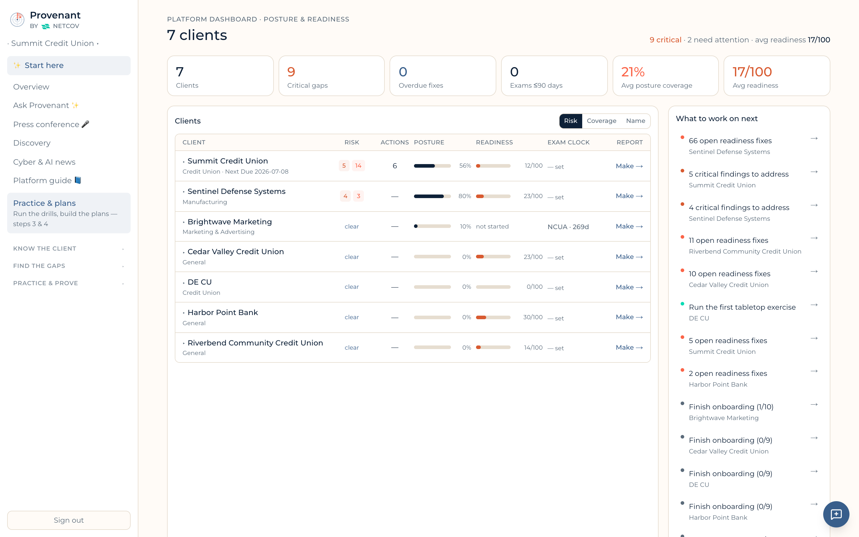Click the book icon beside Platform guide
The image size is (859, 537).
(x=78, y=180)
